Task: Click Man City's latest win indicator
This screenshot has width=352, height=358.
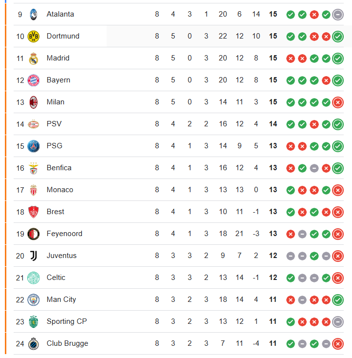Action: [338, 300]
